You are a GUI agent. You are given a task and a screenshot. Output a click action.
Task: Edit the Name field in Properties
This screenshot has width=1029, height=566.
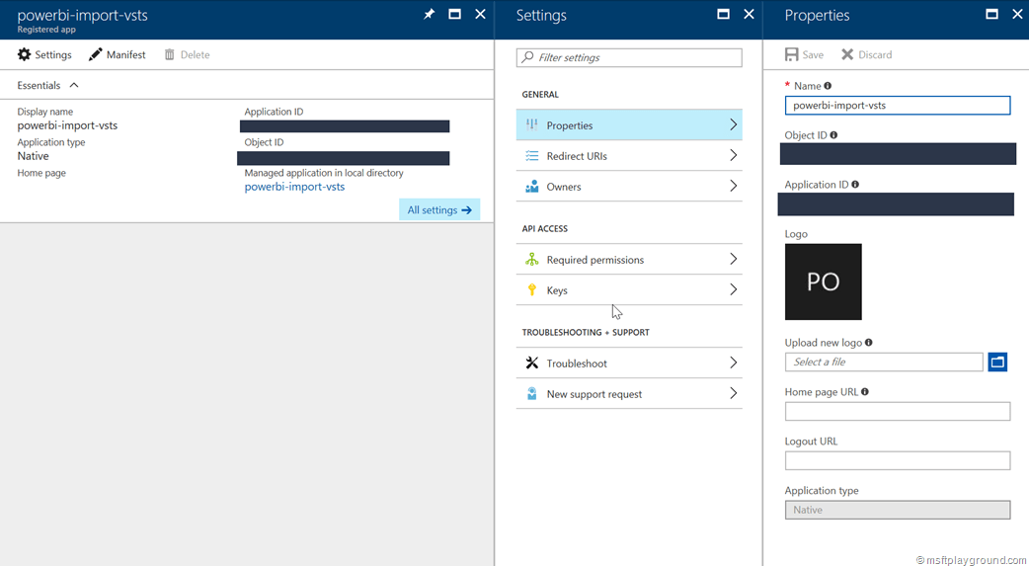coord(898,105)
